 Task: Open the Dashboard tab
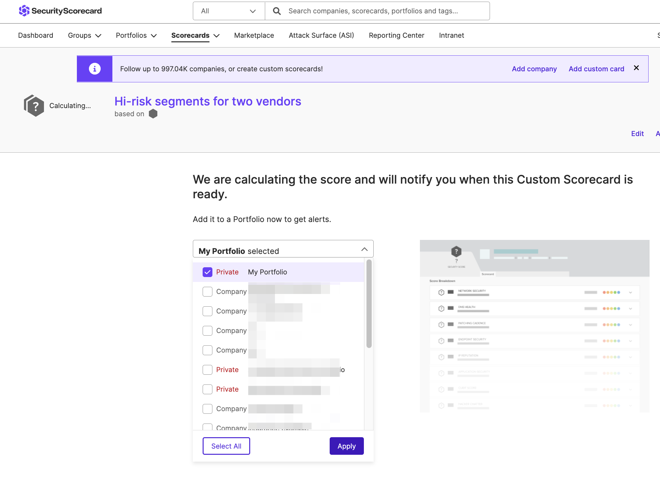(36, 35)
